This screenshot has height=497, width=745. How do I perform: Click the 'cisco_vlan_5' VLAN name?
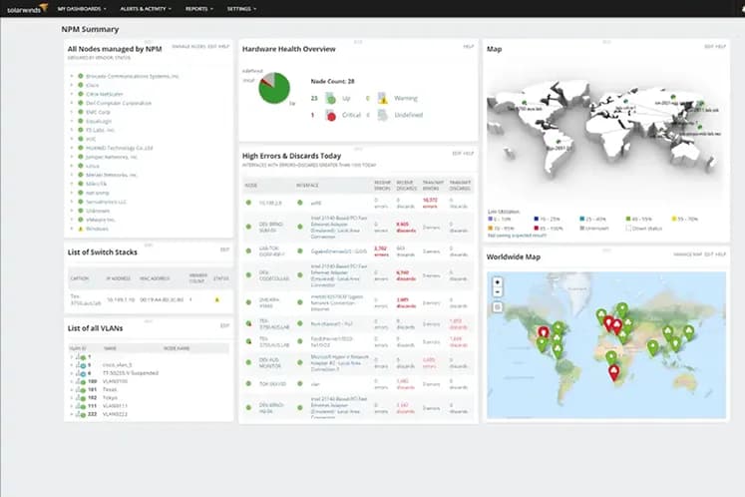click(117, 365)
